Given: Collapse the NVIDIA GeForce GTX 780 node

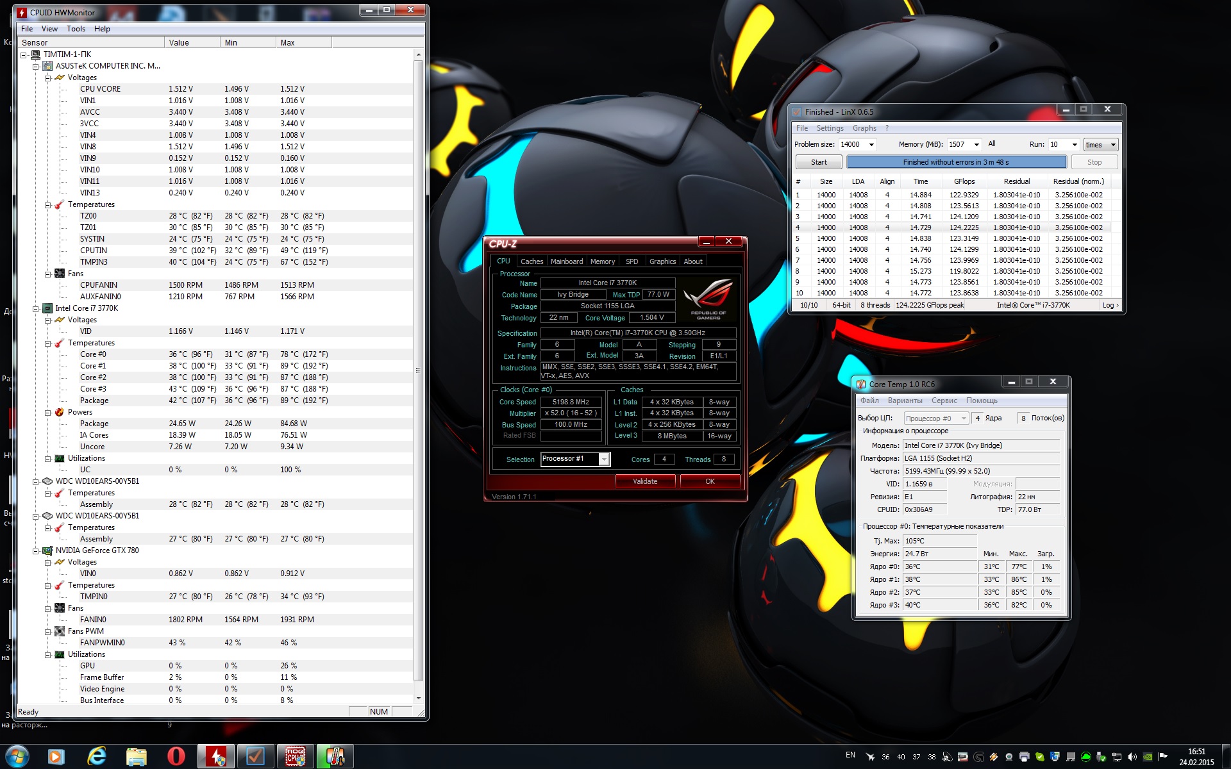Looking at the screenshot, I should (36, 550).
